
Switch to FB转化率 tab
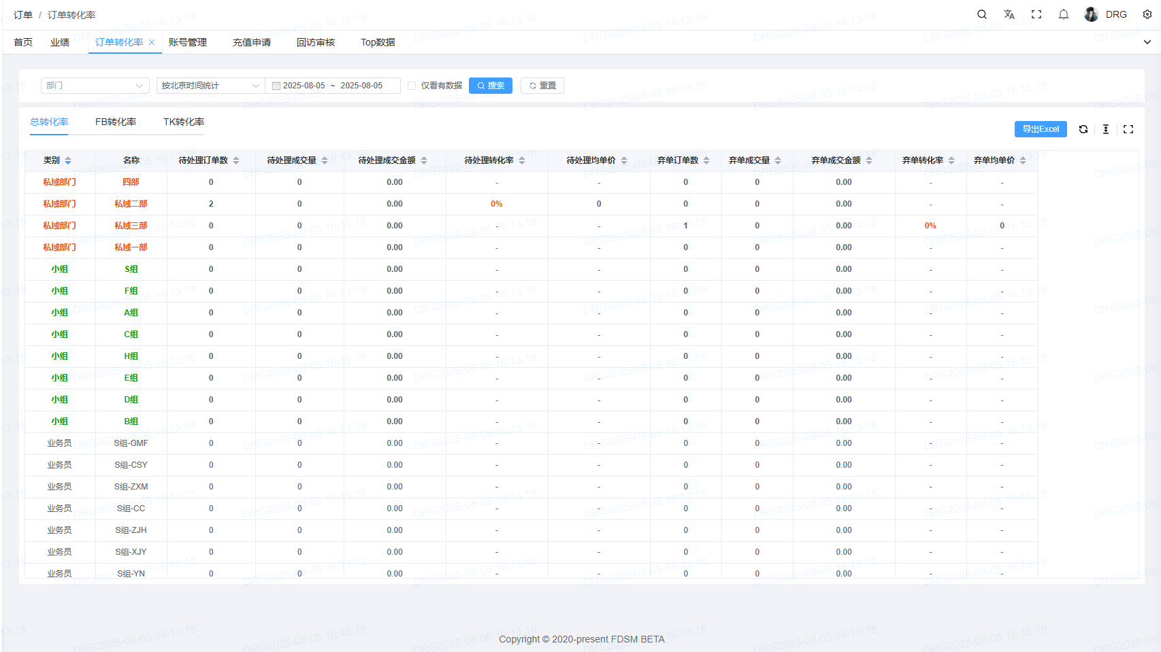[x=116, y=122]
